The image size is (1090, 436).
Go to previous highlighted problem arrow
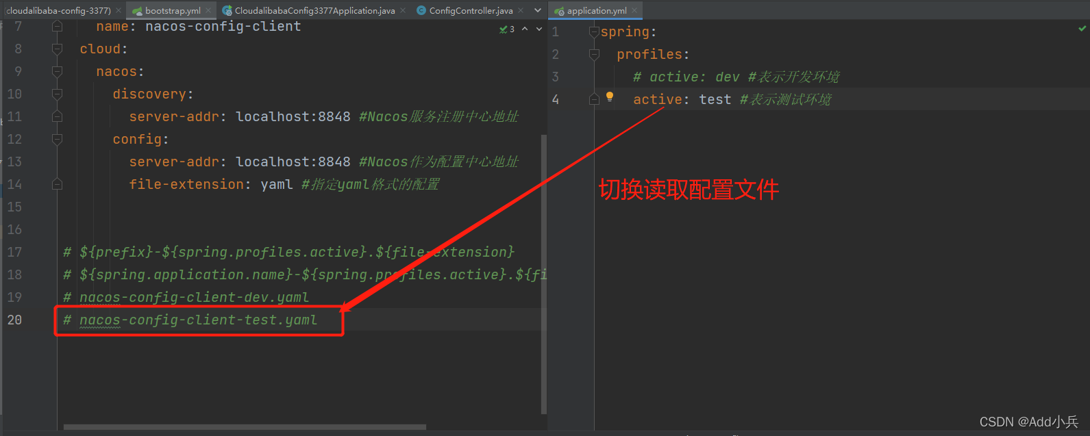525,29
